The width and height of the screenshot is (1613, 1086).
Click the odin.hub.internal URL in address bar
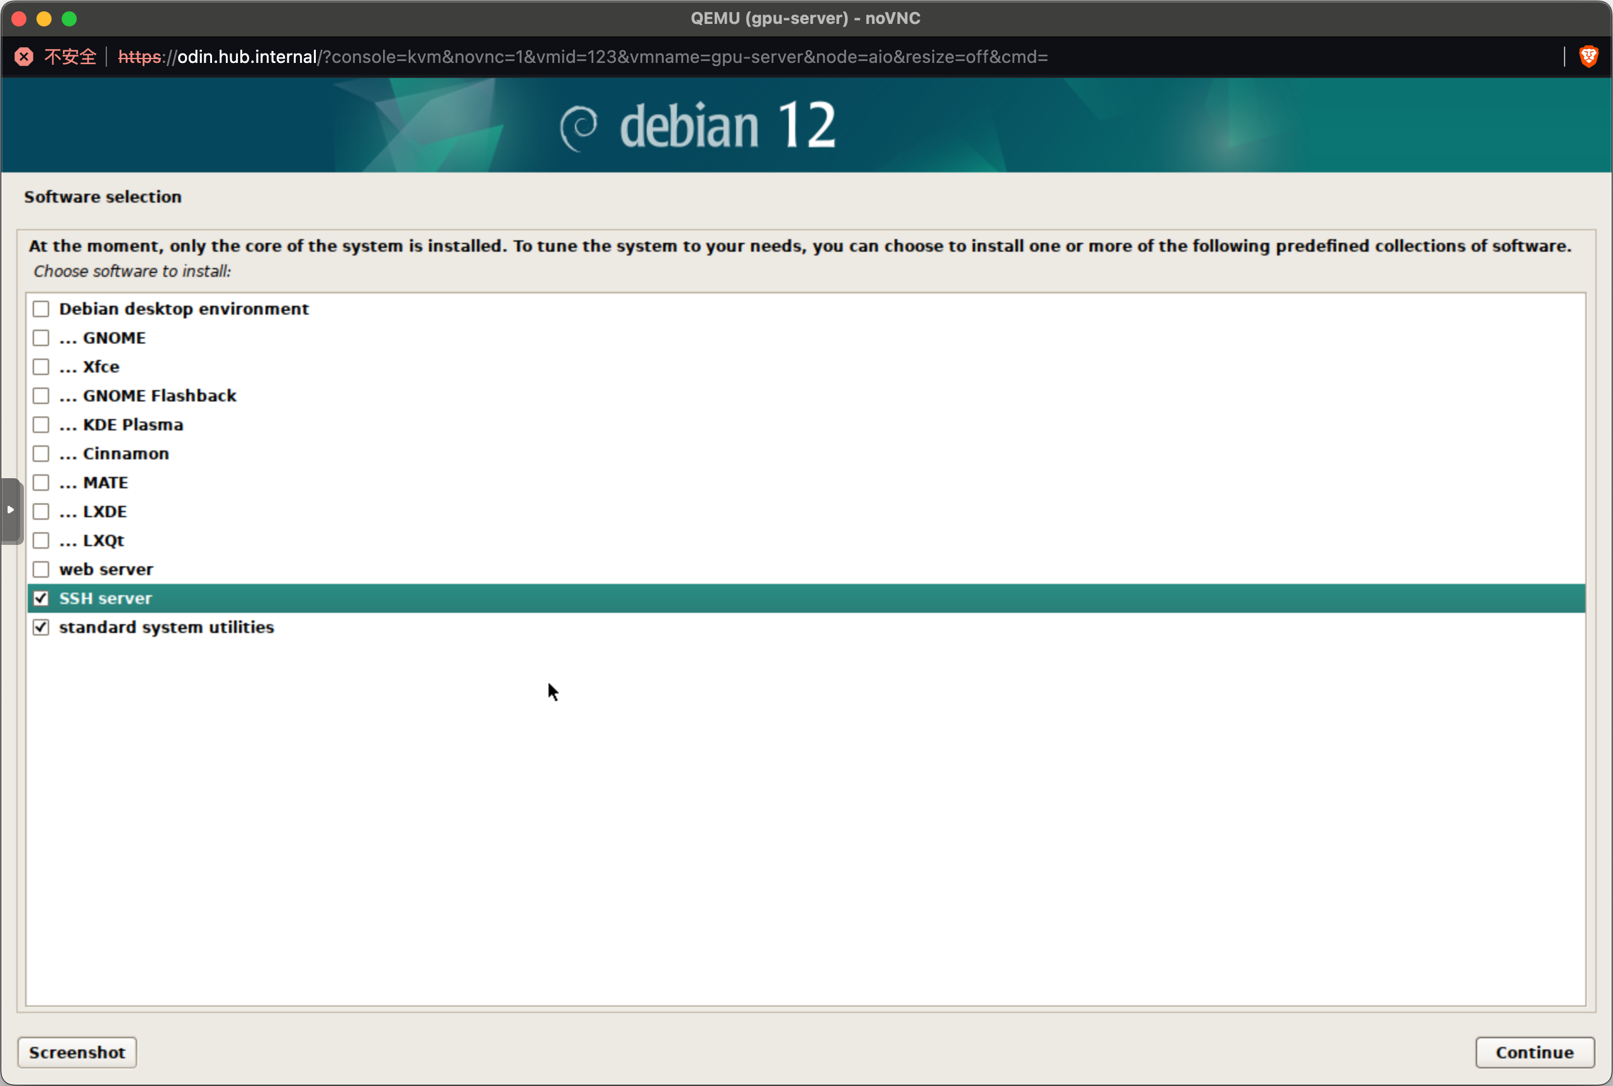click(x=583, y=57)
